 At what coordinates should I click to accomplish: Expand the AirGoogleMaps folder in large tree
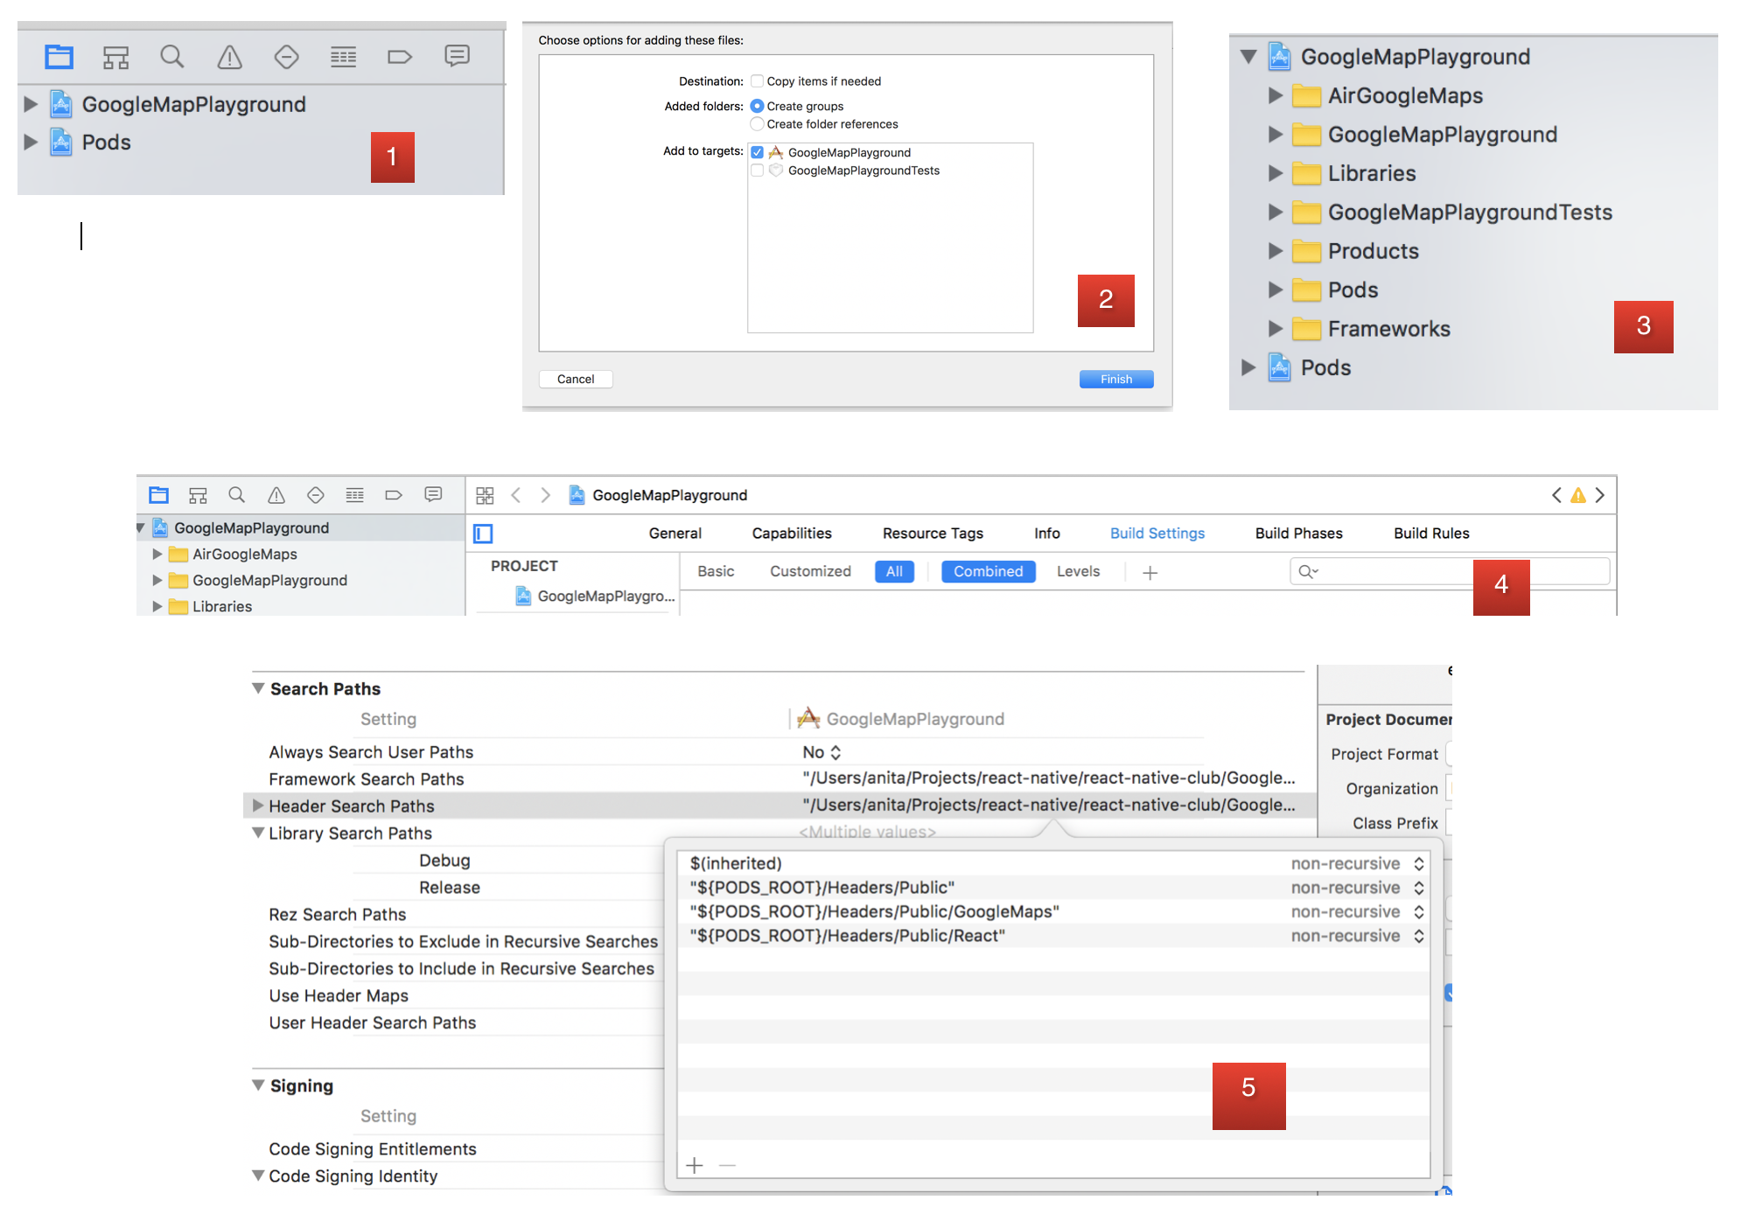[x=1276, y=95]
